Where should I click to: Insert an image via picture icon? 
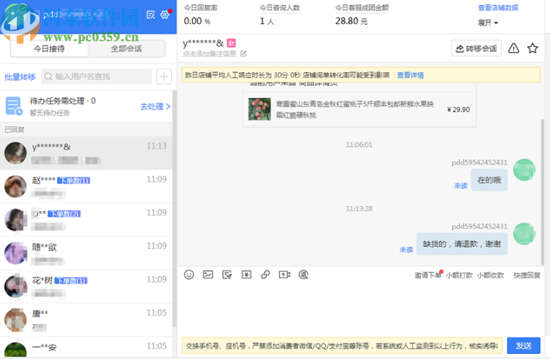[x=208, y=275]
